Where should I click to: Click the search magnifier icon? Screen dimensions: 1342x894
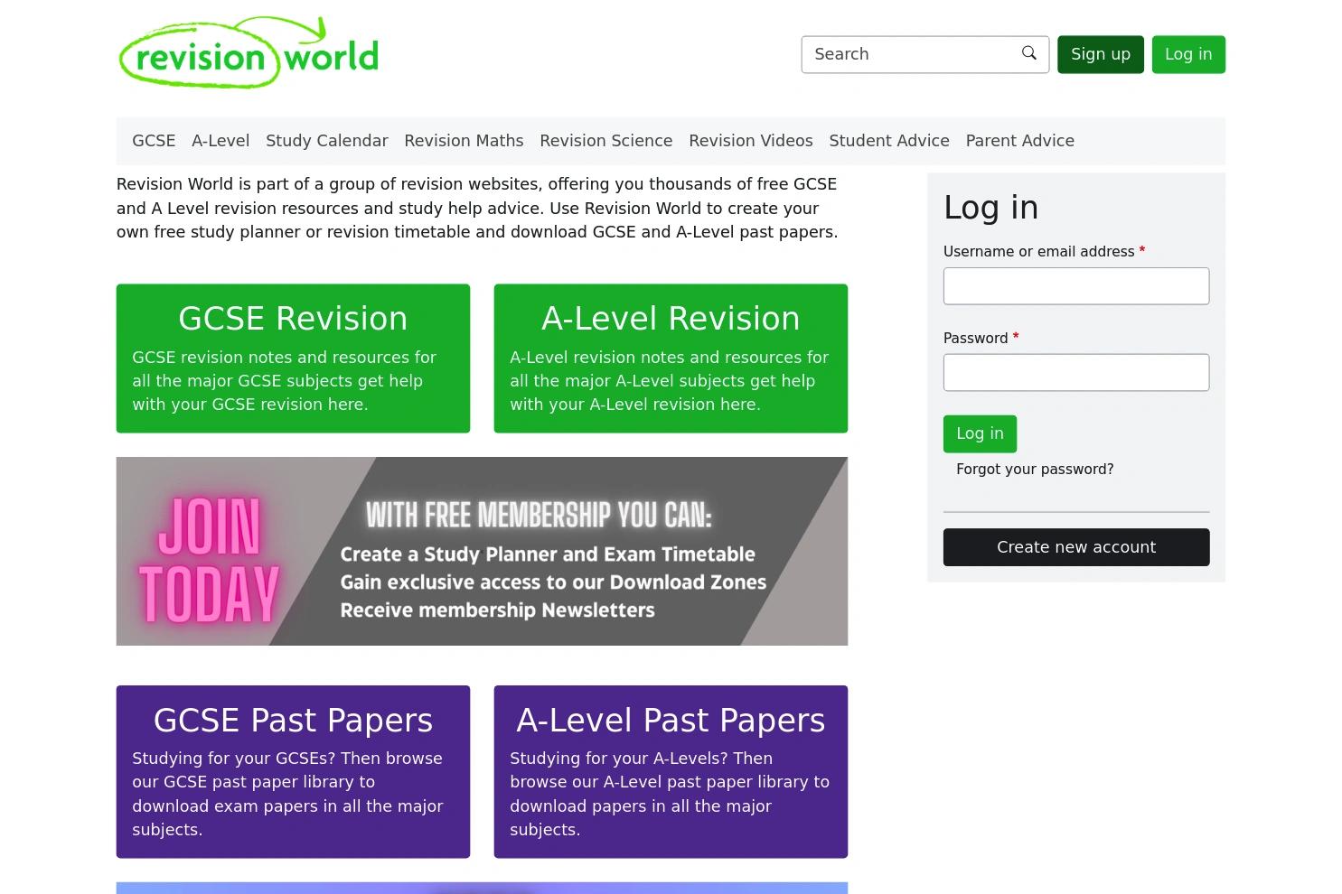click(1028, 53)
